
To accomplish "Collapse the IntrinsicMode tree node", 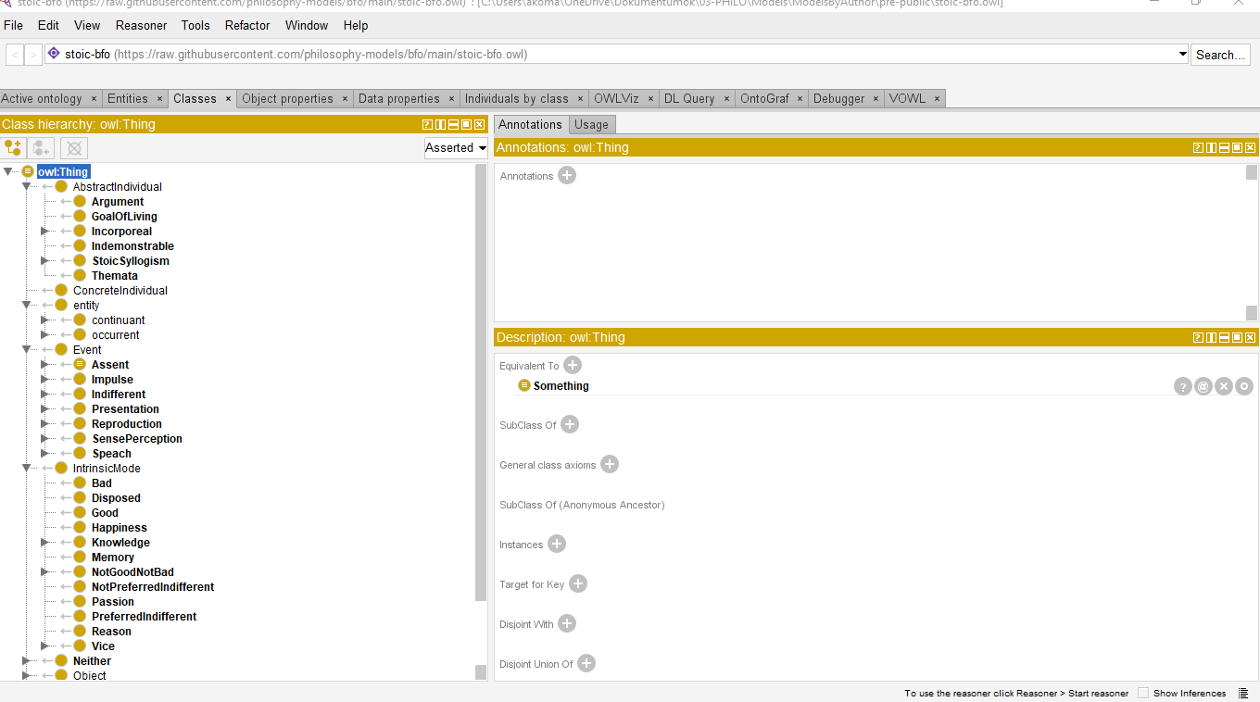I will [26, 469].
